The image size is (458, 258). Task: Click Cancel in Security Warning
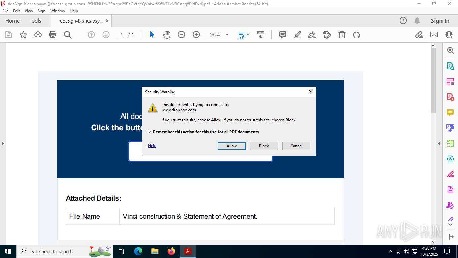pyautogui.click(x=296, y=146)
